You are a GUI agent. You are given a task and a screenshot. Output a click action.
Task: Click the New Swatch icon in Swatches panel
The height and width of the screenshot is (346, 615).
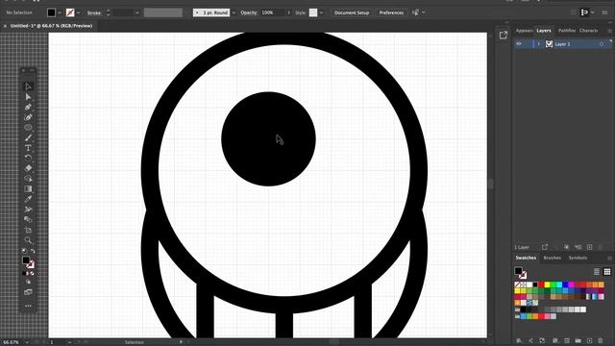point(589,341)
